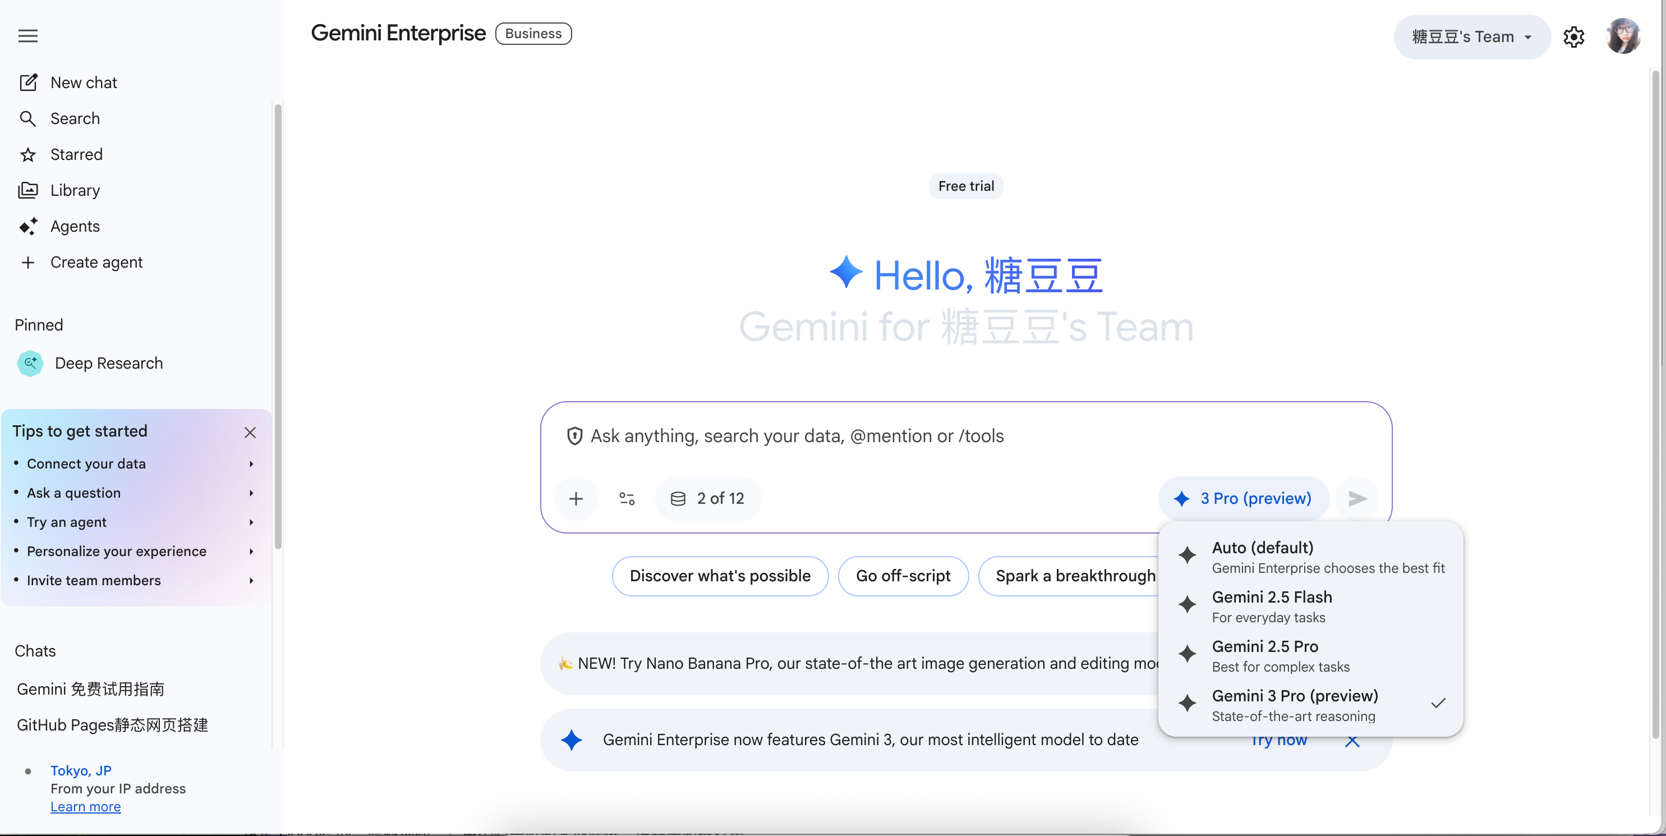This screenshot has height=836, width=1666.
Task: Open the 糖豆豆's Team dropdown
Action: (x=1471, y=37)
